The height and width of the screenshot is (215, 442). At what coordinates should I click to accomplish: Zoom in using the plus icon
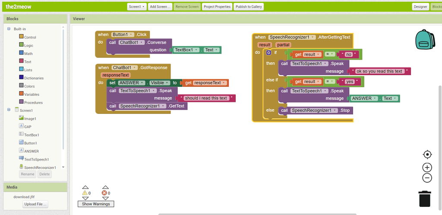[x=427, y=168]
